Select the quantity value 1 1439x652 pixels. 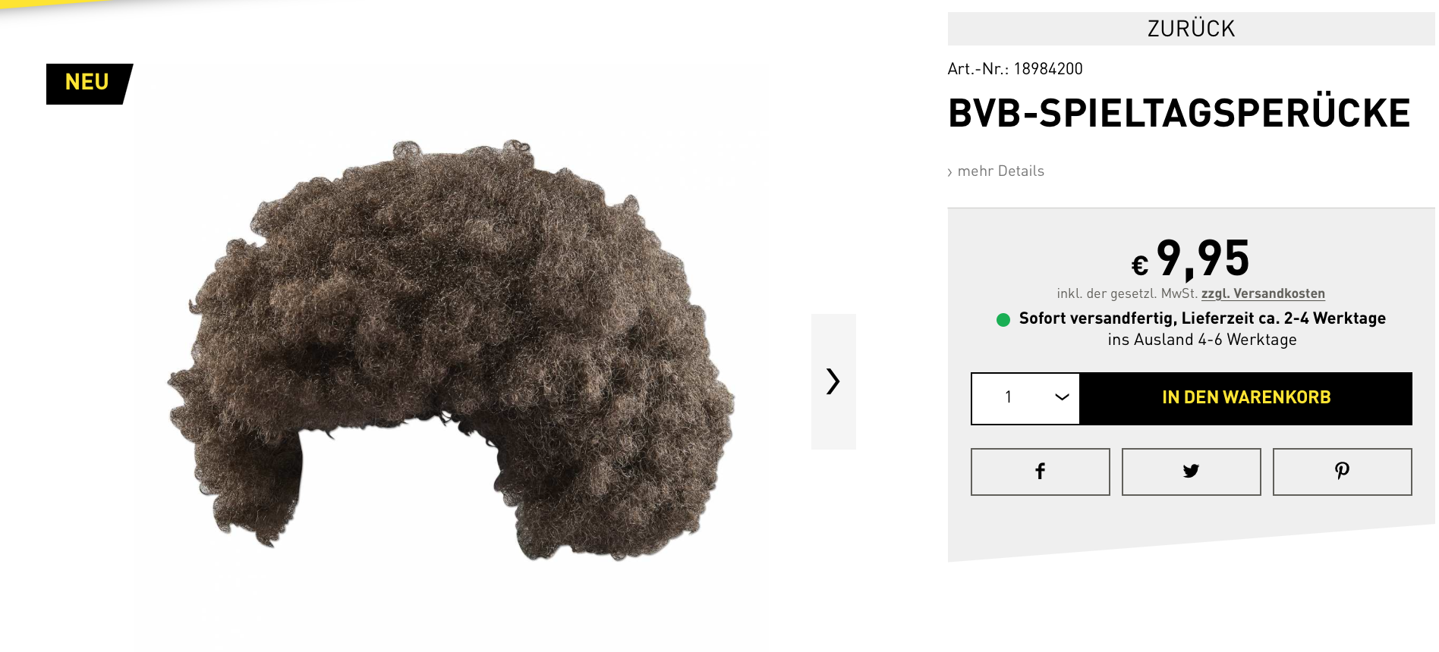click(1008, 397)
